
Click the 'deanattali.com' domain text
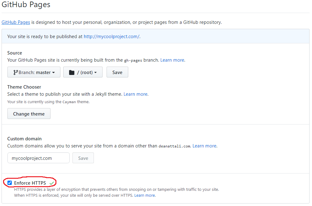click(174, 146)
